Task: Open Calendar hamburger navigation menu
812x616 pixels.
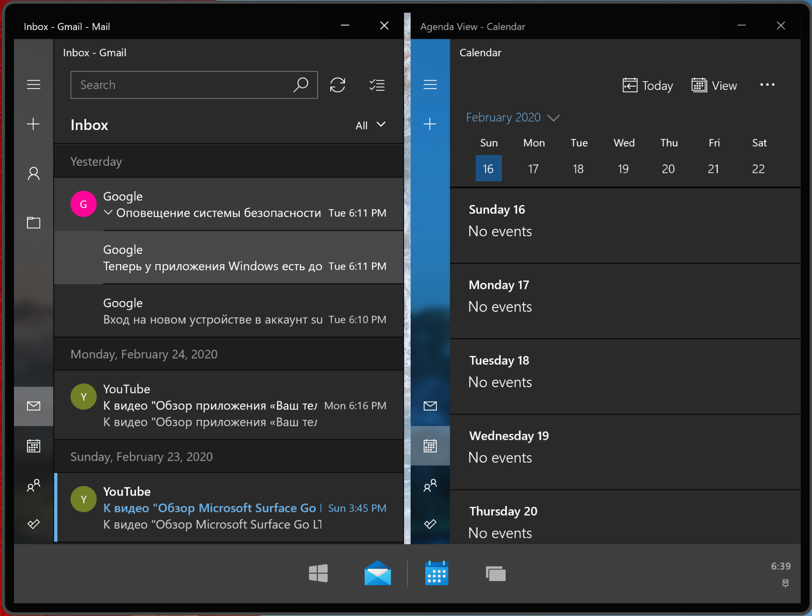Action: tap(430, 84)
